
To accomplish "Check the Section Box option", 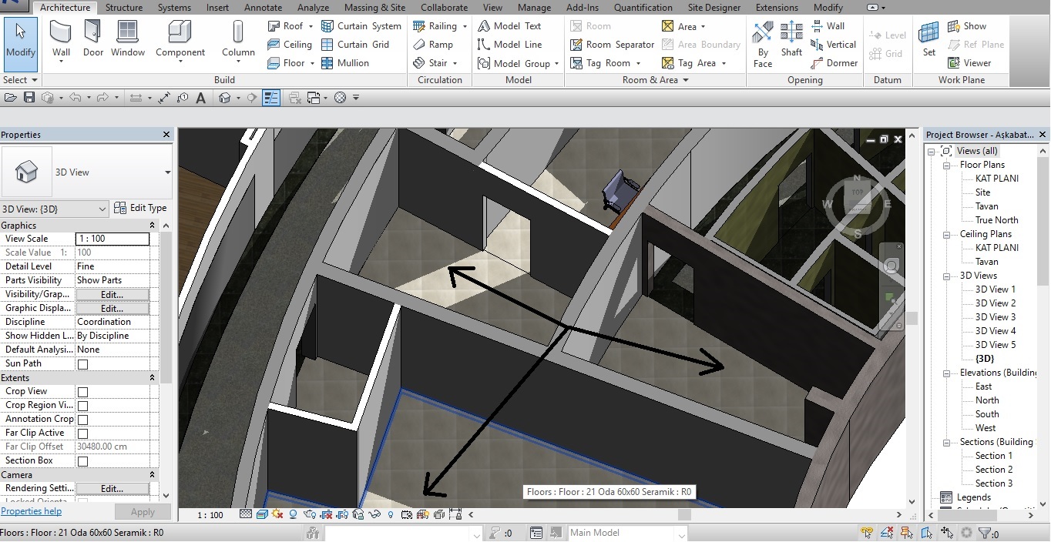I will 82,461.
